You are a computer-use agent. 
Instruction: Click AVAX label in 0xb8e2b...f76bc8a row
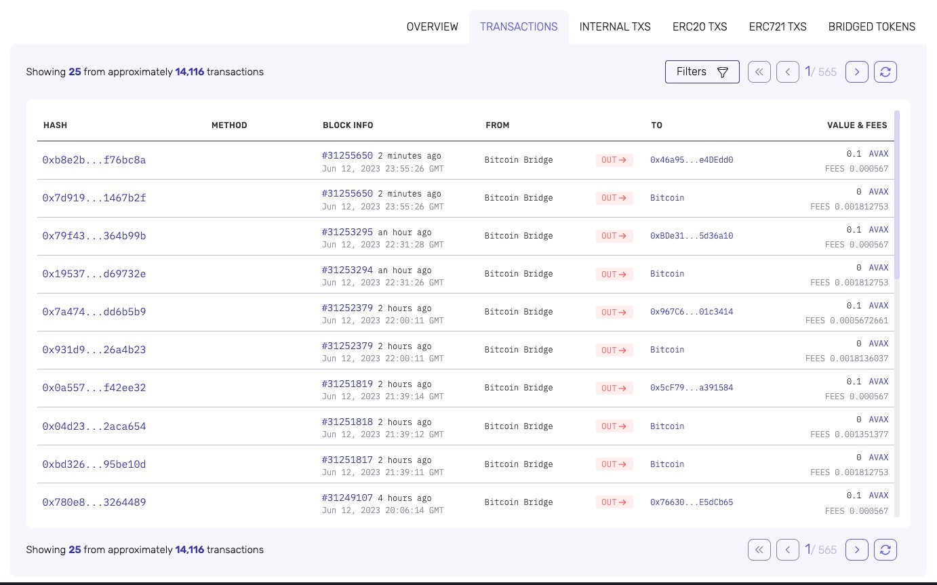879,154
